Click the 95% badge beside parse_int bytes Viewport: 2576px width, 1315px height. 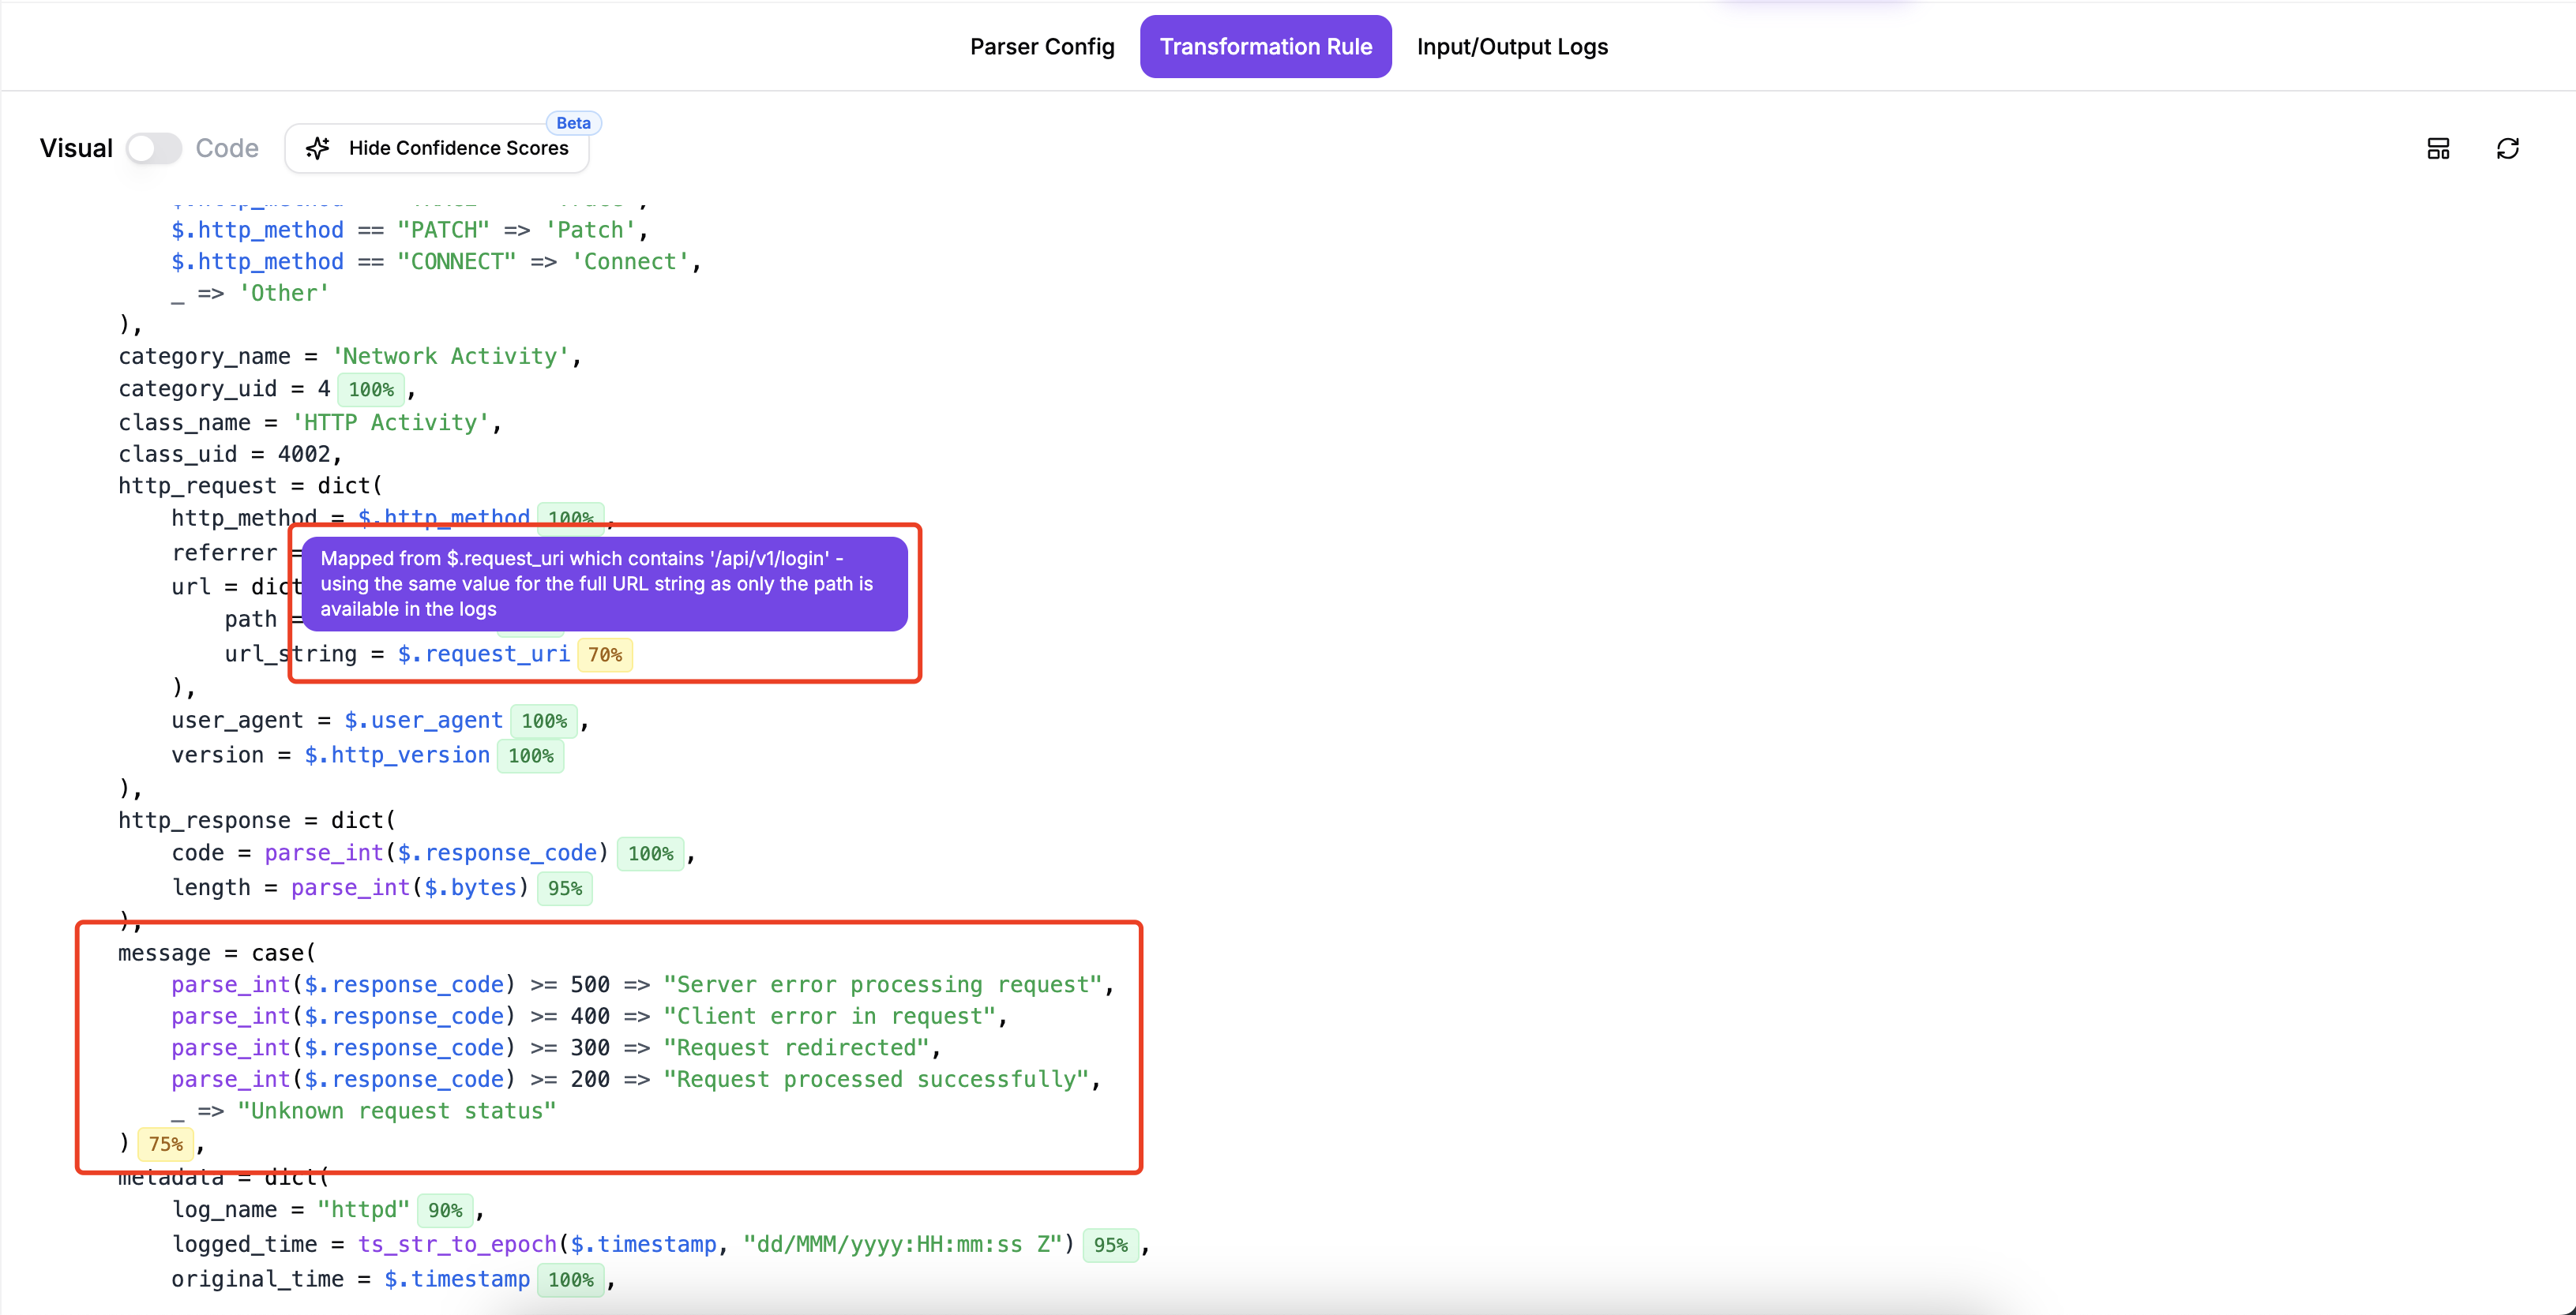(x=564, y=888)
